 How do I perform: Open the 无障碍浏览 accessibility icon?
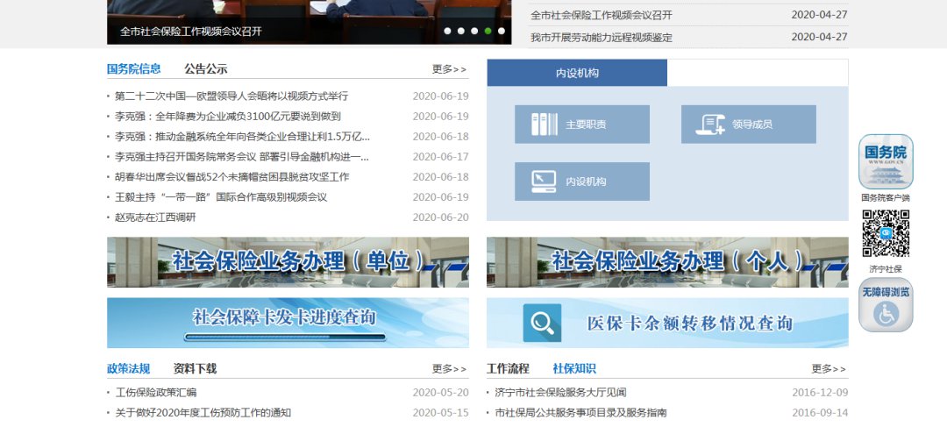(x=885, y=304)
